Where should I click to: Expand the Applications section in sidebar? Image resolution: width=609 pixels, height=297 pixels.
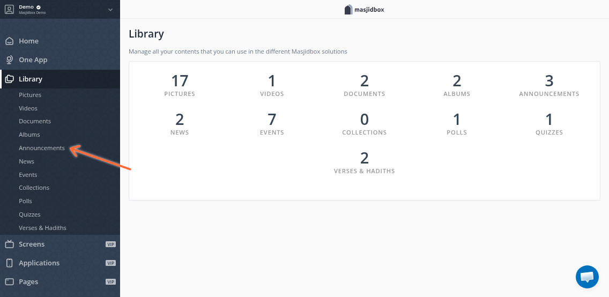pyautogui.click(x=39, y=263)
